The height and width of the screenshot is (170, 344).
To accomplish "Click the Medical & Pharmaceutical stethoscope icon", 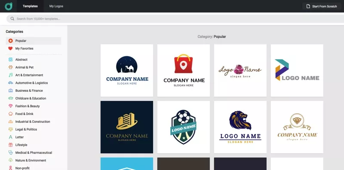I will 10,152.
